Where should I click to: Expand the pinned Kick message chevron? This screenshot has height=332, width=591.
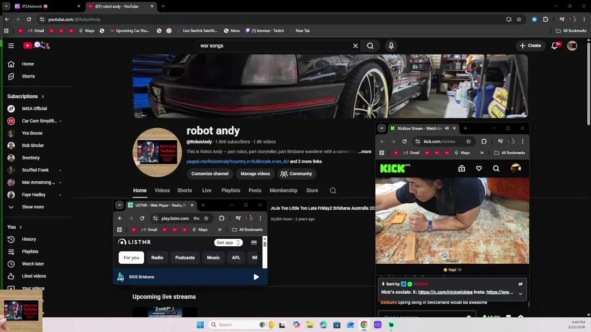tap(520, 294)
